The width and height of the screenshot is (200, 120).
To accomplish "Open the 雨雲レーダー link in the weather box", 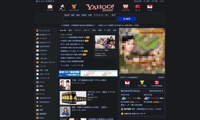I will [126, 105].
